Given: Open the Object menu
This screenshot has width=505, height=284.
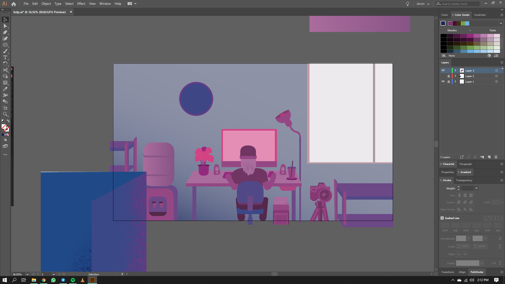Looking at the screenshot, I should coord(46,4).
